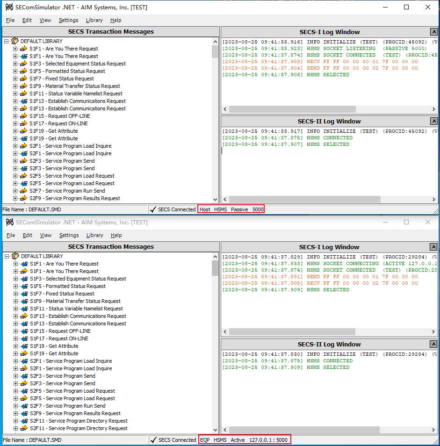The width and height of the screenshot is (440, 446).
Task: Open Settings menu in top Host window
Action: click(69, 20)
